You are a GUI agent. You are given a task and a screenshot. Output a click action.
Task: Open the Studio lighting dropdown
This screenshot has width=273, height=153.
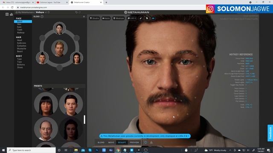pyautogui.click(x=95, y=18)
